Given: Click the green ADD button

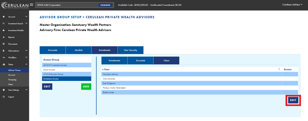Looking at the screenshot, I should click(86, 87).
